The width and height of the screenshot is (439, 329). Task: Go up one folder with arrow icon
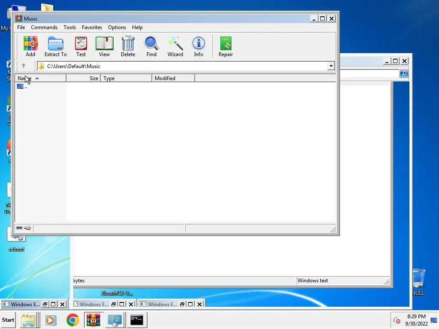coord(24,66)
